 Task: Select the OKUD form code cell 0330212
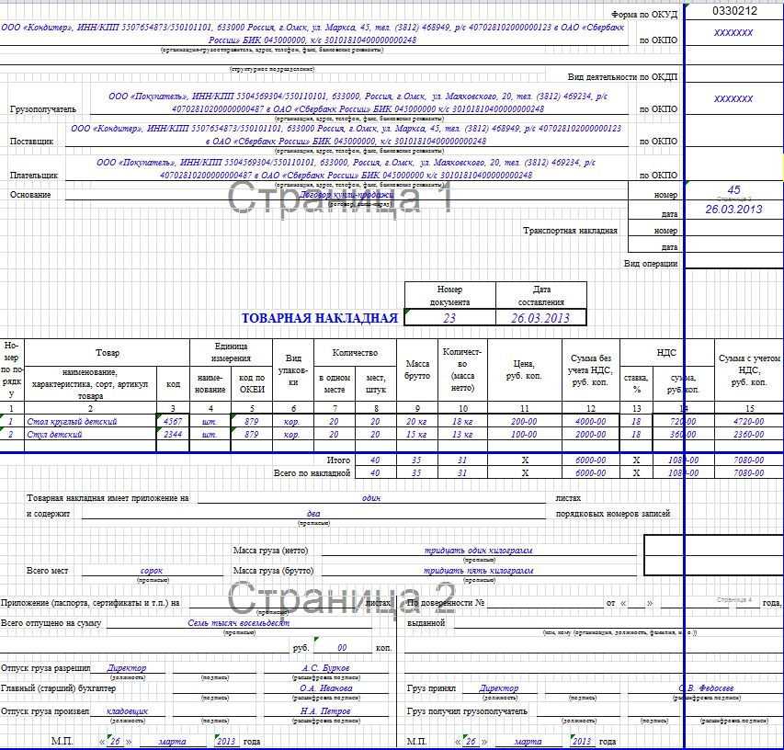pyautogui.click(x=734, y=11)
